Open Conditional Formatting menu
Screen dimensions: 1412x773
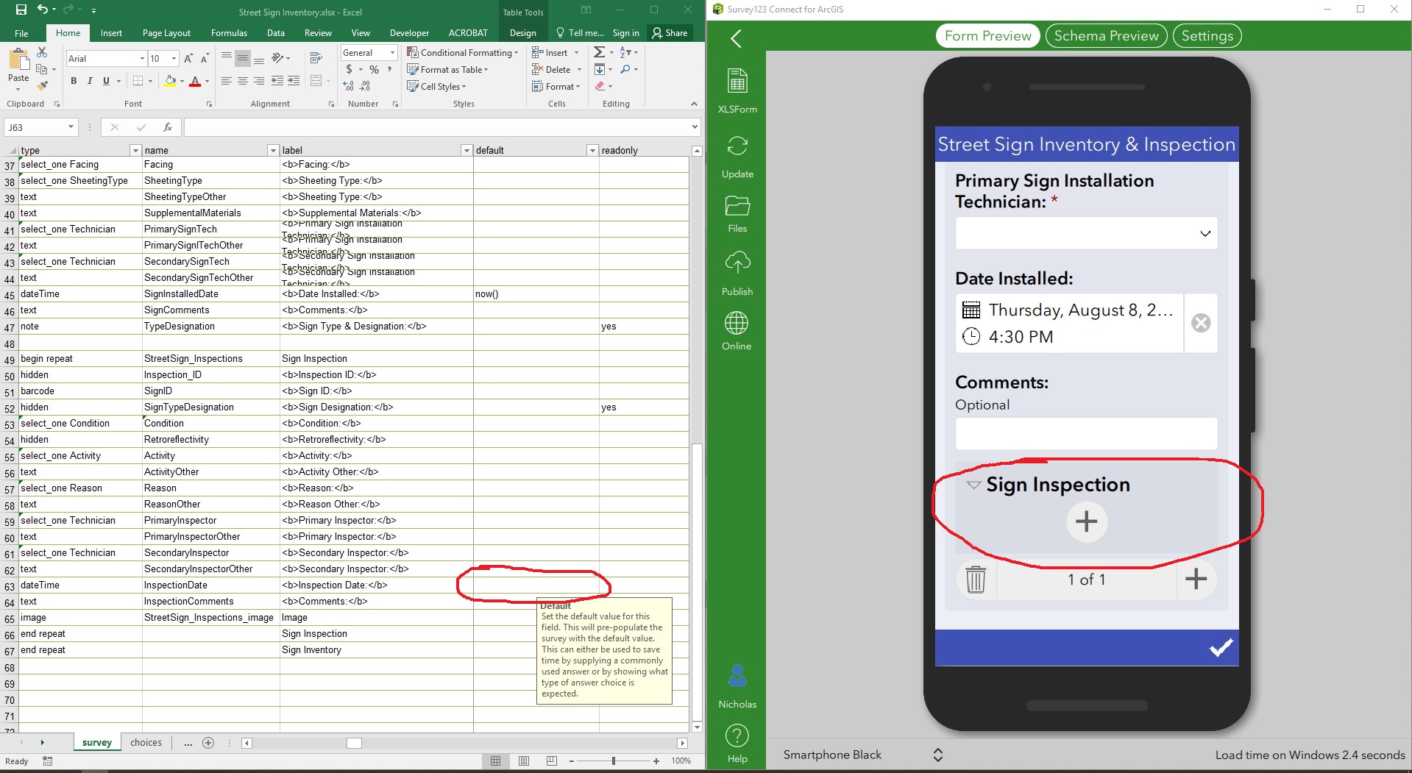point(463,53)
